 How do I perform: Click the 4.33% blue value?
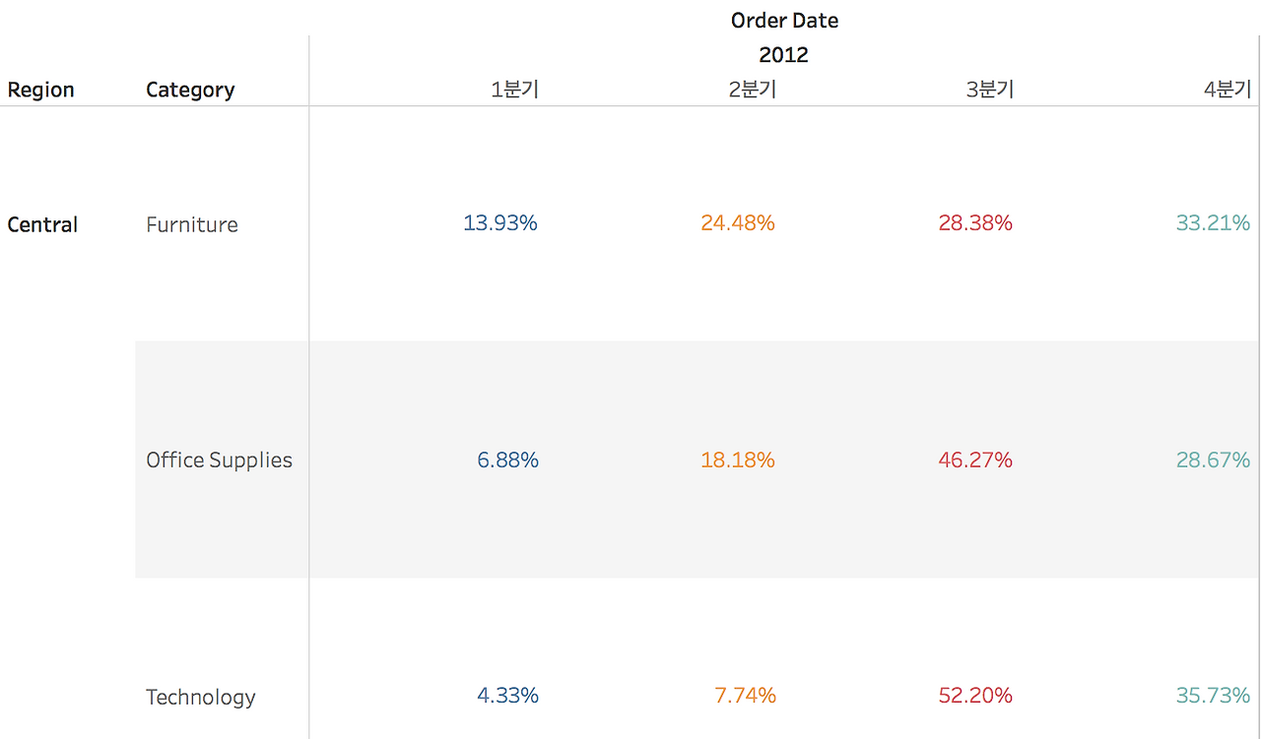pyautogui.click(x=508, y=696)
